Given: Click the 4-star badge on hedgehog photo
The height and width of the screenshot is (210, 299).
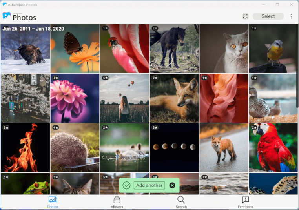Looking at the screenshot, I should click(x=56, y=128).
